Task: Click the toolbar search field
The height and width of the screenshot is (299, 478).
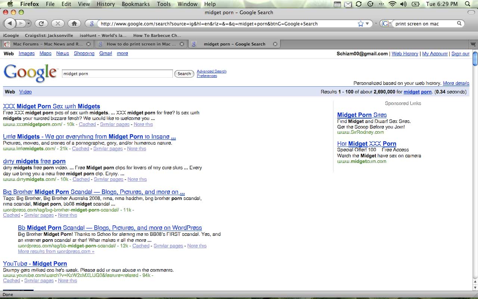Action: coord(425,24)
